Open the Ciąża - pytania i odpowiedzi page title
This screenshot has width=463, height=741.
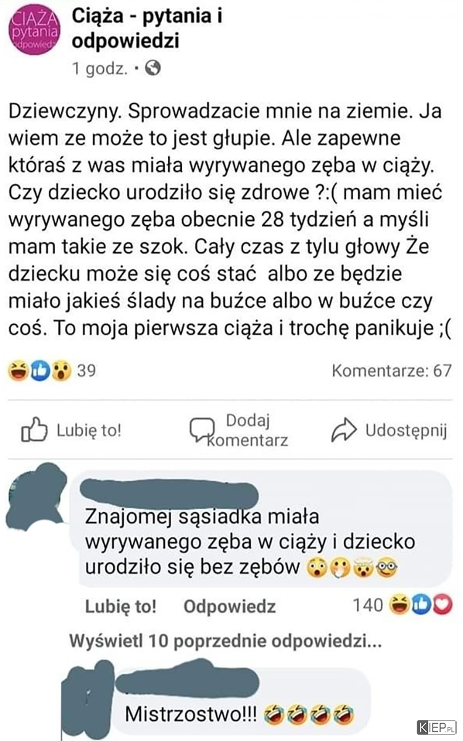pyautogui.click(x=147, y=29)
